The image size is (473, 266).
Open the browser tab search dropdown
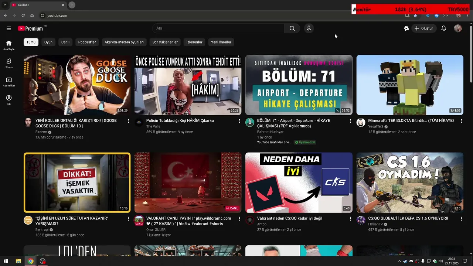click(x=5, y=5)
